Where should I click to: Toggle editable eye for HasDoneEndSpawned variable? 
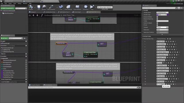tap(26, 60)
